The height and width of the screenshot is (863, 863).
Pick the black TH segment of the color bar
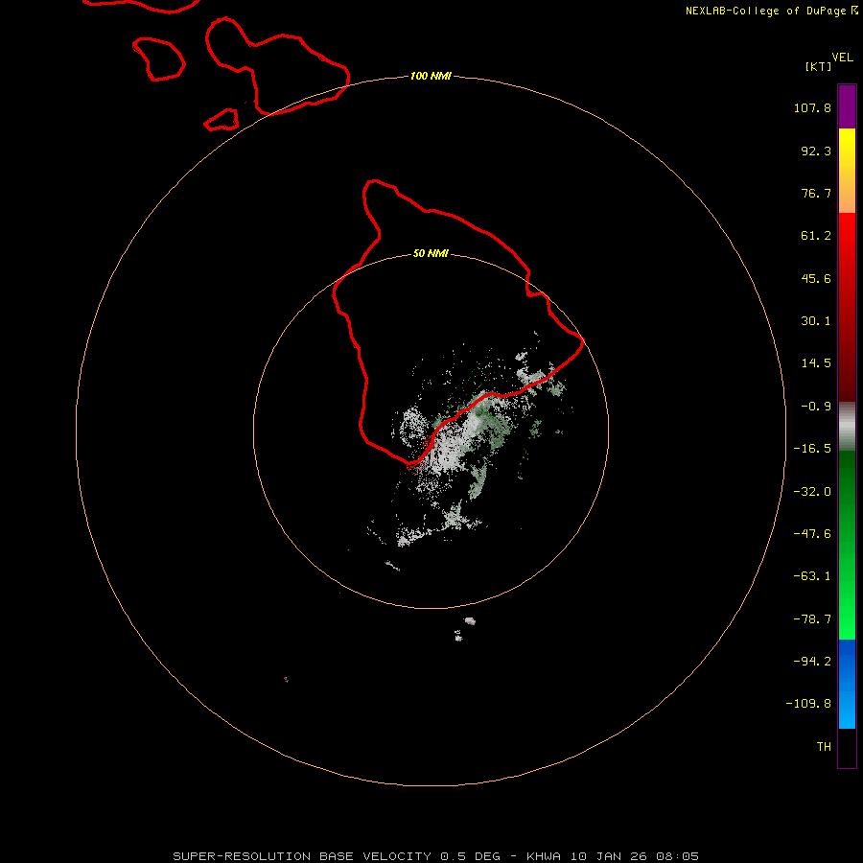(847, 747)
